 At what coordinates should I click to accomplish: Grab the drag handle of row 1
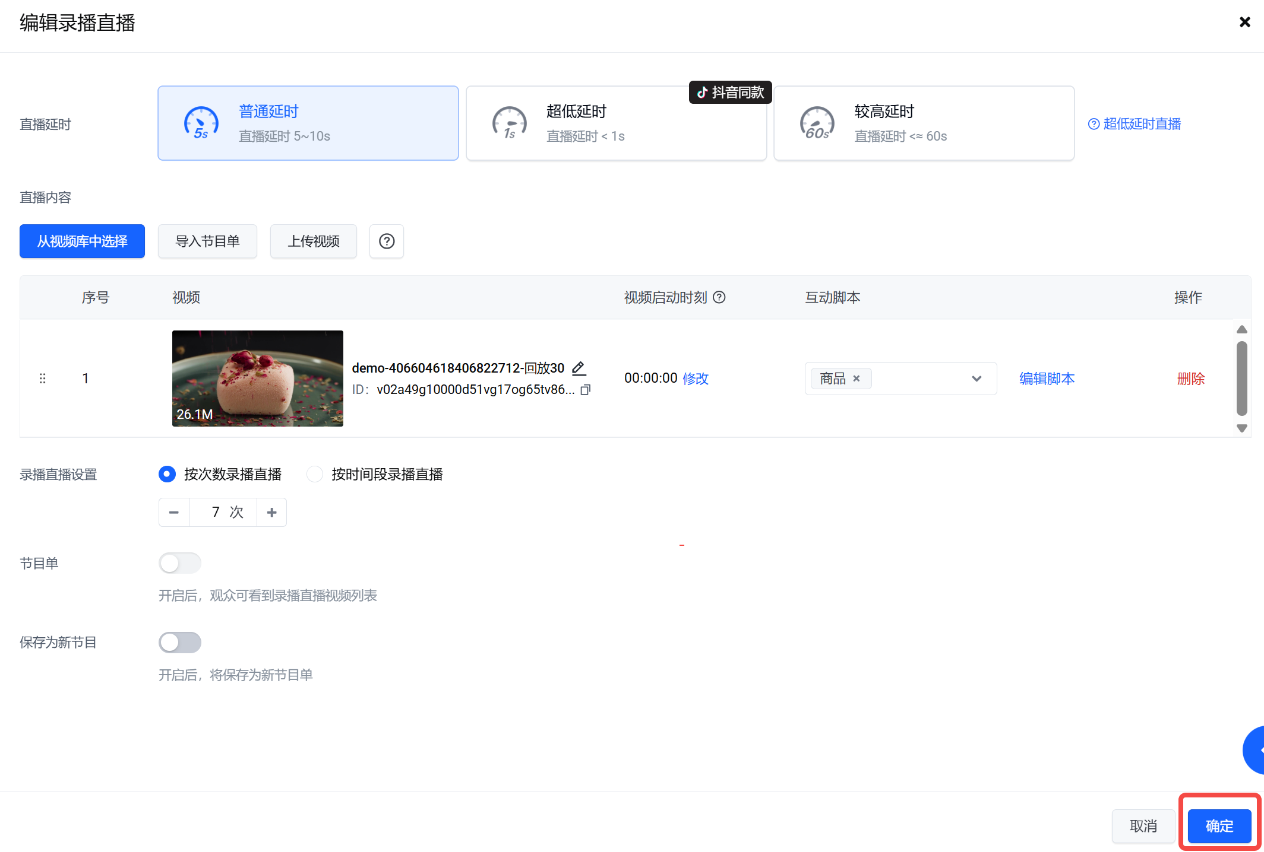pos(42,379)
